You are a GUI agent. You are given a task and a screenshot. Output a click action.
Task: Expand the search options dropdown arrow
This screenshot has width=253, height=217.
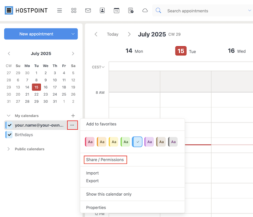pos(249,11)
